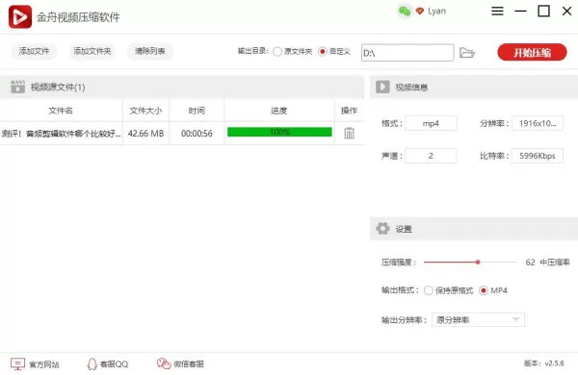Click the 分辨率 1916x10... field

(538, 123)
